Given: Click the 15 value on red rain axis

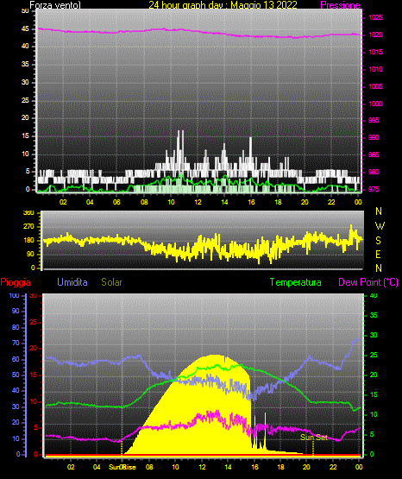Looking at the screenshot, I should 34,375.
